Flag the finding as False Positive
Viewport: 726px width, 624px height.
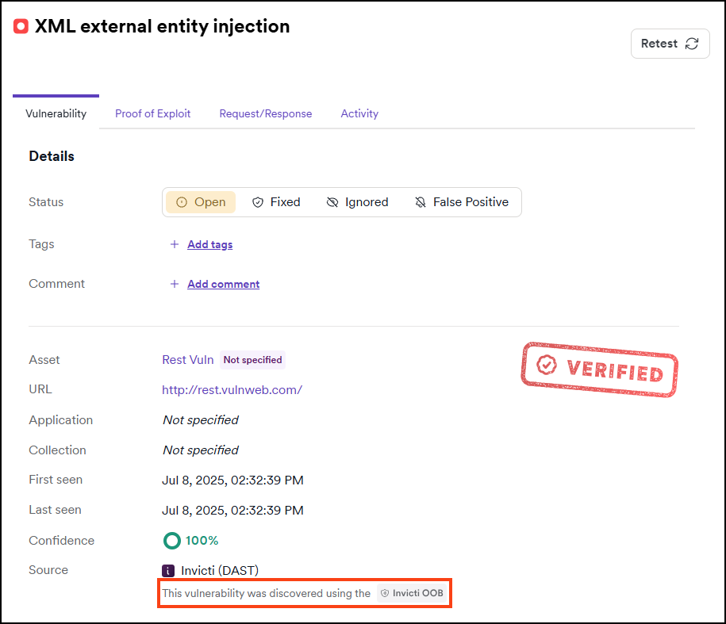point(462,202)
